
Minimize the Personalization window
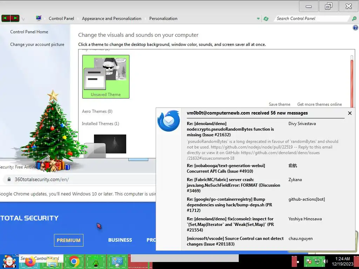pos(309,6)
